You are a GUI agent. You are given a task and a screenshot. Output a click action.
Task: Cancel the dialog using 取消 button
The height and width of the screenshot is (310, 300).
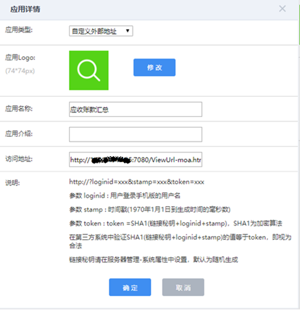click(183, 287)
